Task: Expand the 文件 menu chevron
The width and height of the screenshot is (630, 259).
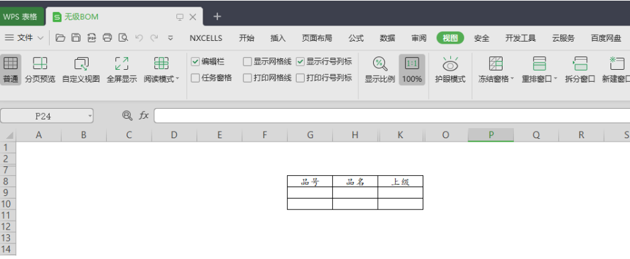Action: point(40,38)
